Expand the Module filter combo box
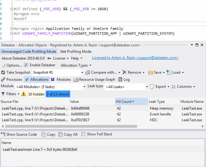Viewport: 206px width, 167px height. 84,87
